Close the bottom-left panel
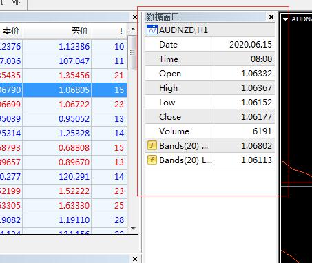The width and height of the screenshot is (312, 263). click(x=135, y=260)
